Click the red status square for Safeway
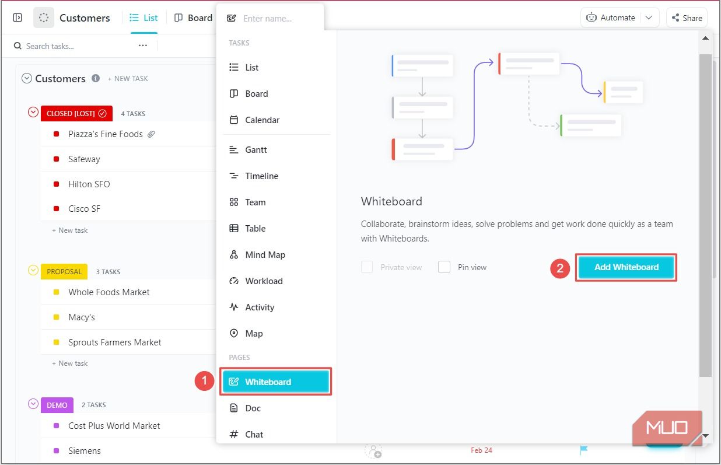The image size is (721, 465). pyautogui.click(x=57, y=159)
